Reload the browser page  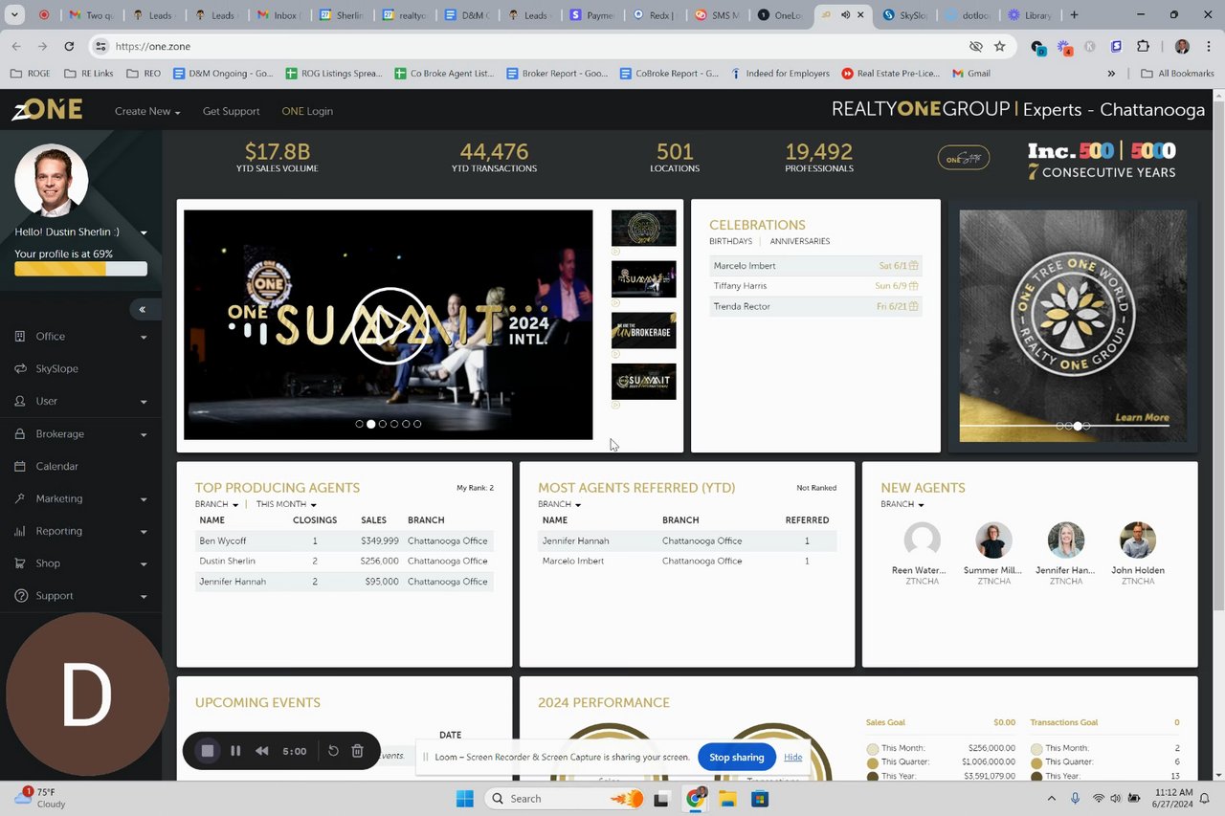[69, 46]
